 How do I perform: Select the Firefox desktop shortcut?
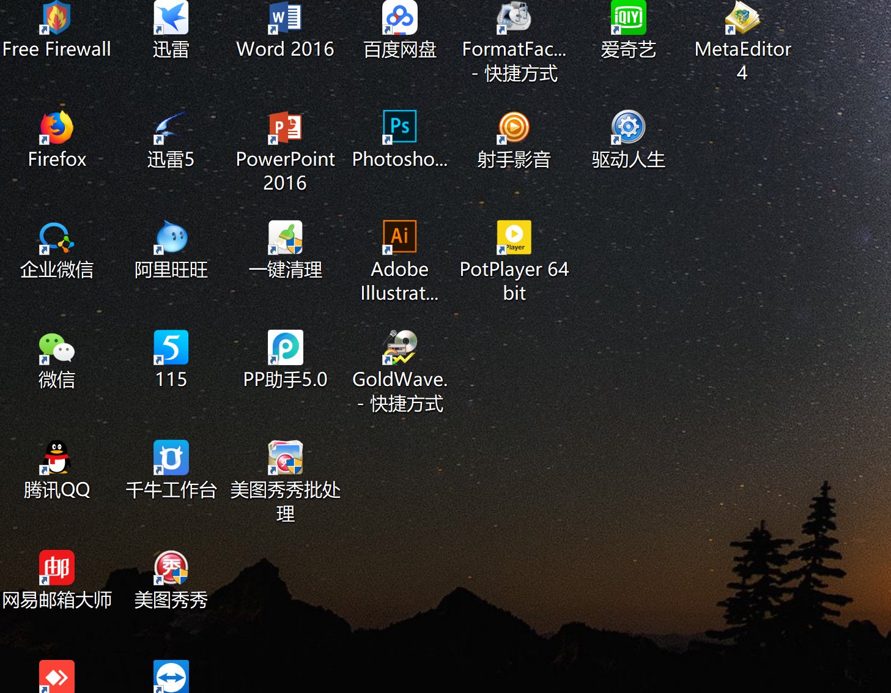tap(56, 128)
